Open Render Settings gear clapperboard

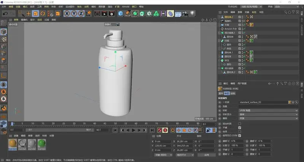coord(112,14)
